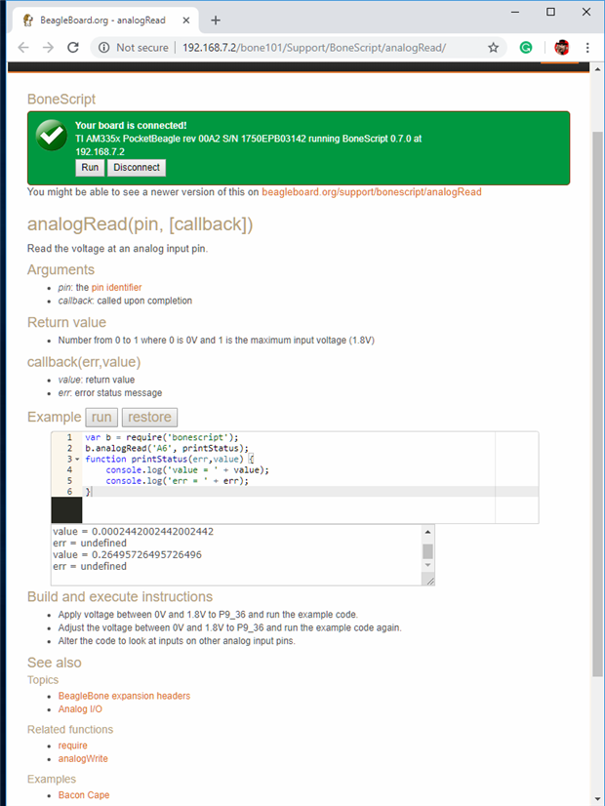605x806 pixels.
Task: Click the Build and execute instructions heading
Action: 120,597
